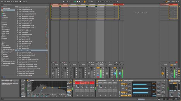Toggle the Track Activator for track 7
Viewport: 181px width, 101px height.
[107, 74]
